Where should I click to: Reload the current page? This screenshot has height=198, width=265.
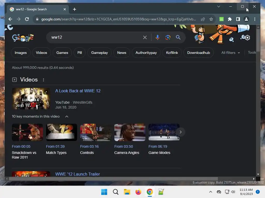(27, 19)
